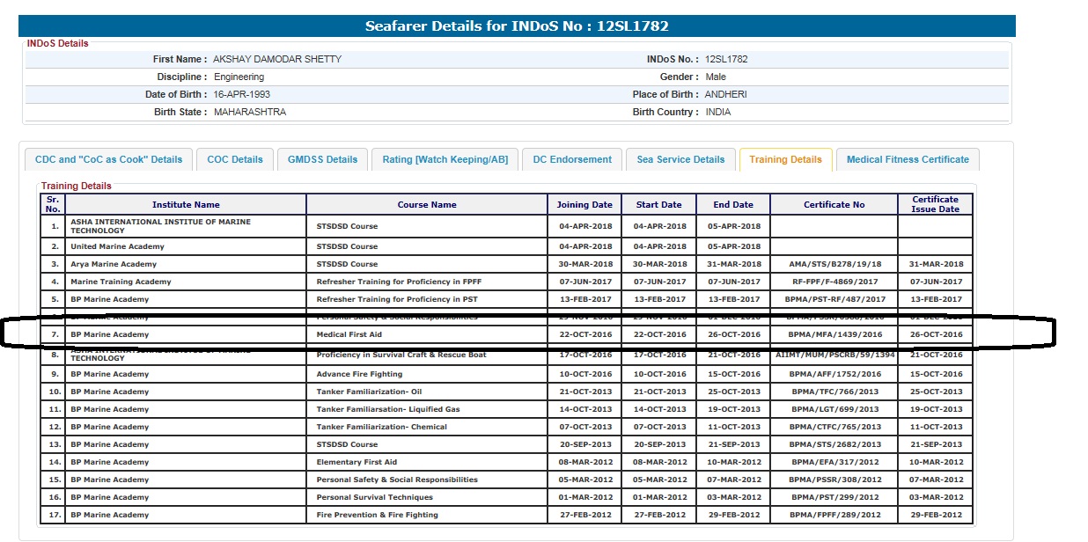
Task: Open the GMDSS Details tab
Action: [x=323, y=159]
